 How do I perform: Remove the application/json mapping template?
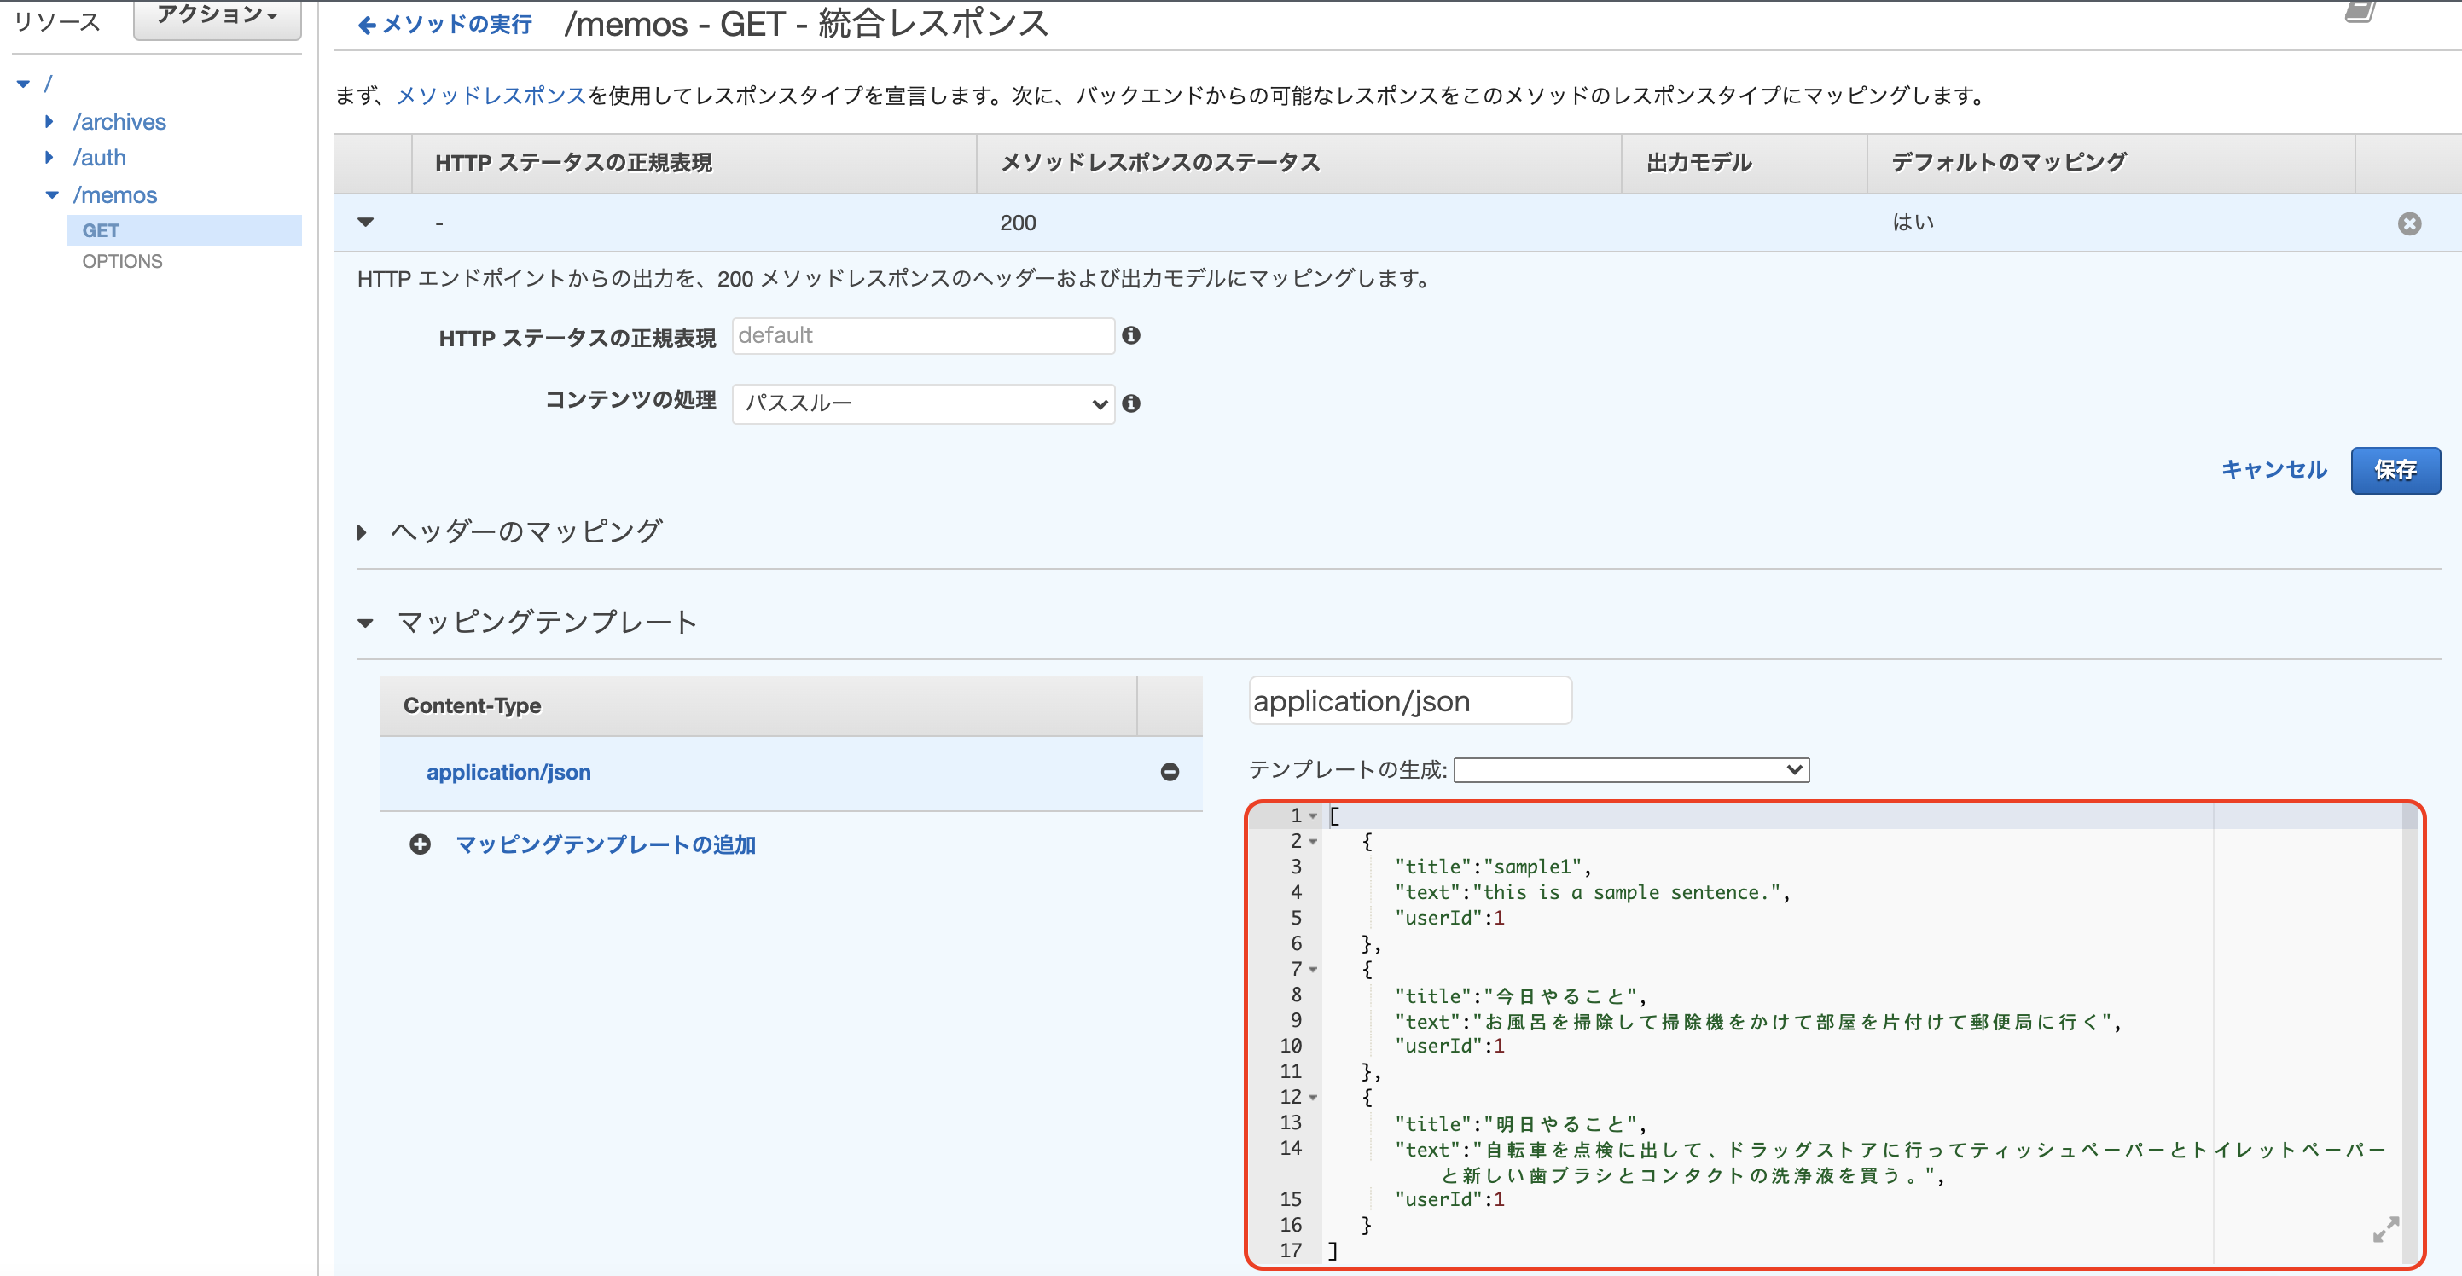pos(1170,772)
